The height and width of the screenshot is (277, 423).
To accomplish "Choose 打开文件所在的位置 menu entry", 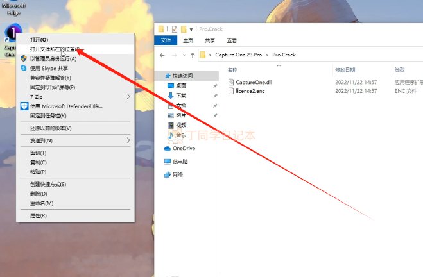I will 75,49.
